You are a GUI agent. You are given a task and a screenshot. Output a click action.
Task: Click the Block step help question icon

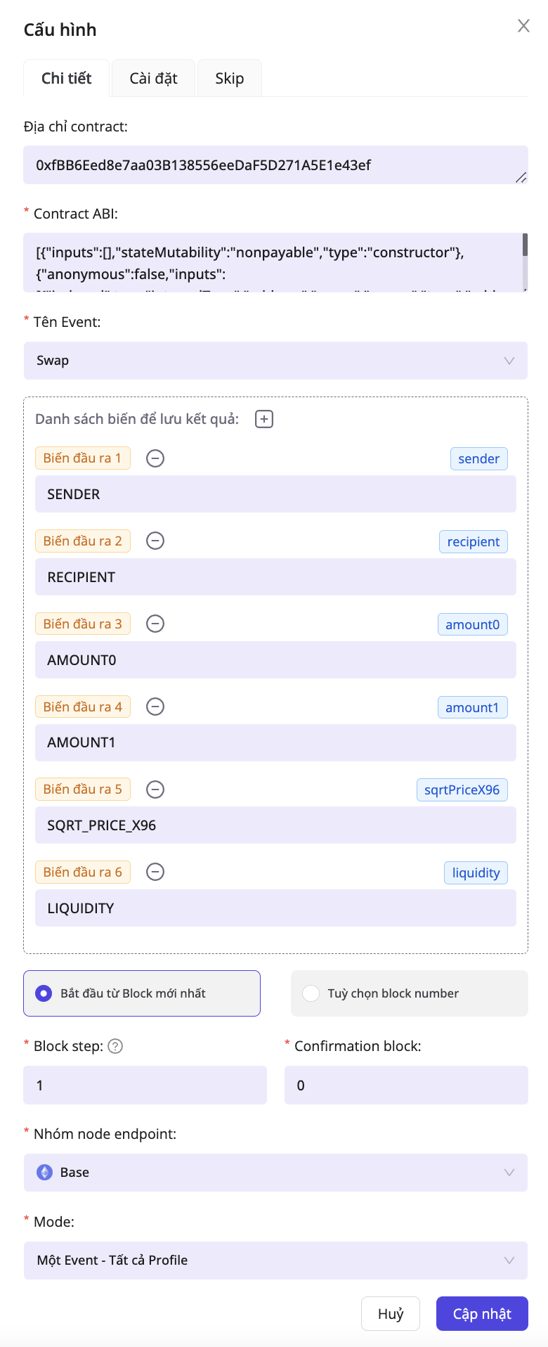[x=116, y=1046]
